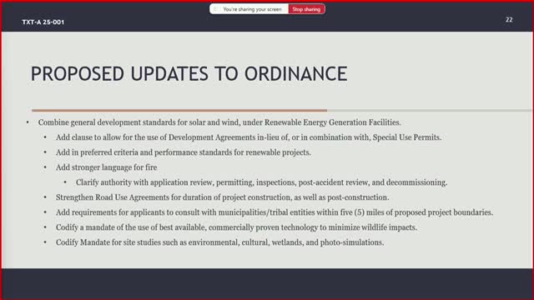
Task: Click the "You're sharing your screen" notice
Action: pyautogui.click(x=252, y=9)
